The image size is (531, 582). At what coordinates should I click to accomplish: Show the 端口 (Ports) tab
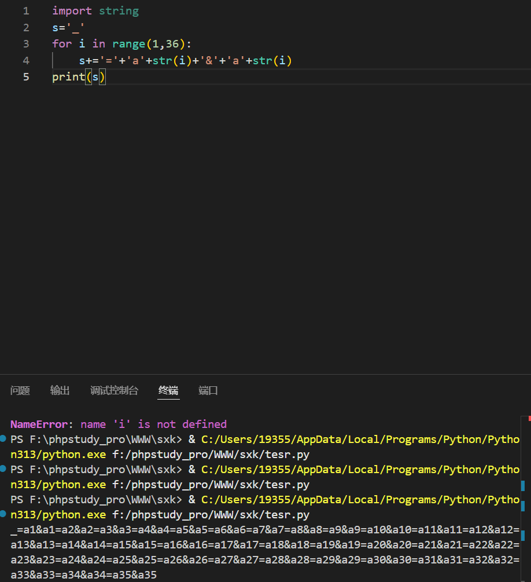[x=208, y=390]
